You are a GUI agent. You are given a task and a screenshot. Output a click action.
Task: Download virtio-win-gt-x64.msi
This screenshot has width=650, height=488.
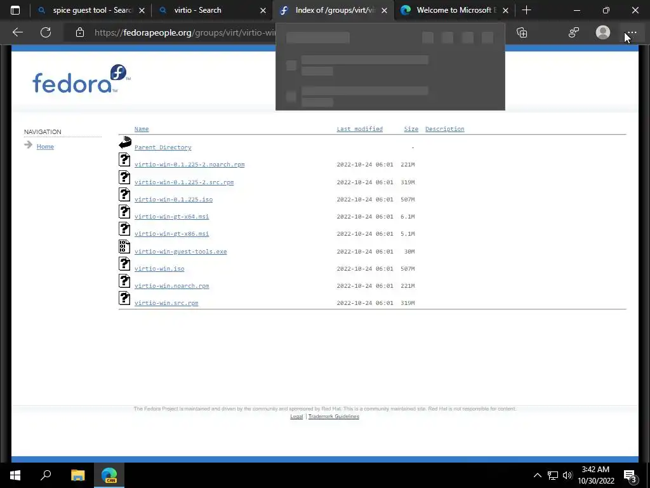(171, 217)
